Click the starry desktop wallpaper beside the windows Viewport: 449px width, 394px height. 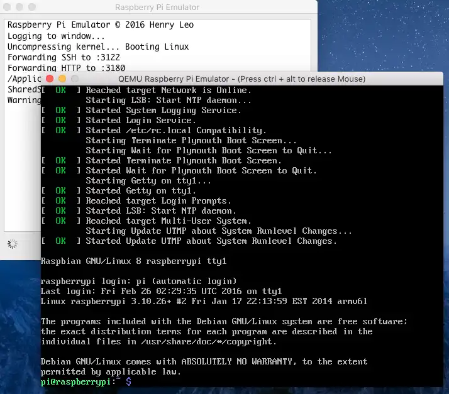point(384,37)
